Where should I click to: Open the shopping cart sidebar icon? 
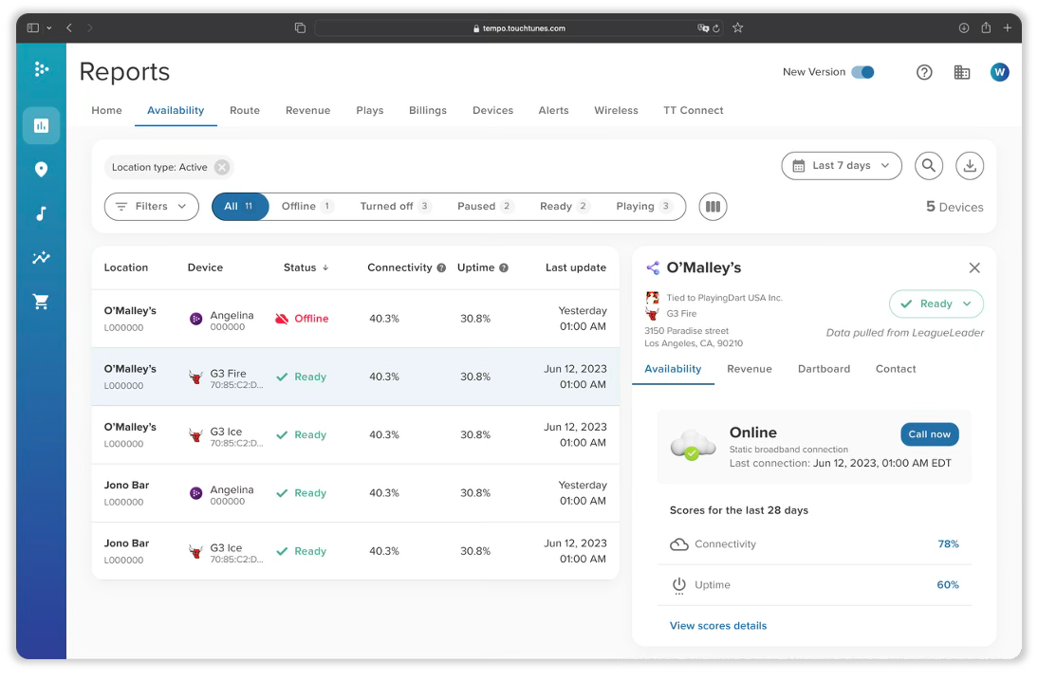tap(41, 302)
